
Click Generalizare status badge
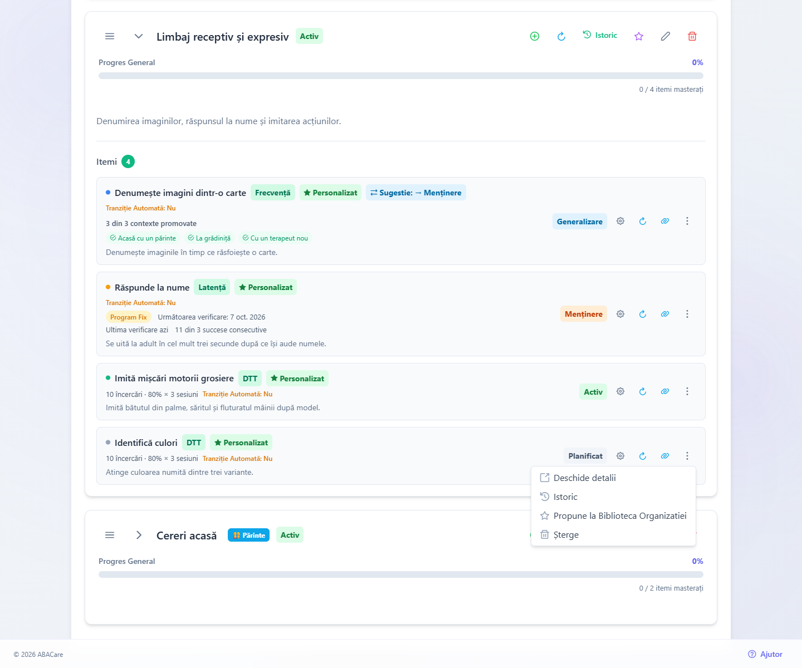[580, 222]
